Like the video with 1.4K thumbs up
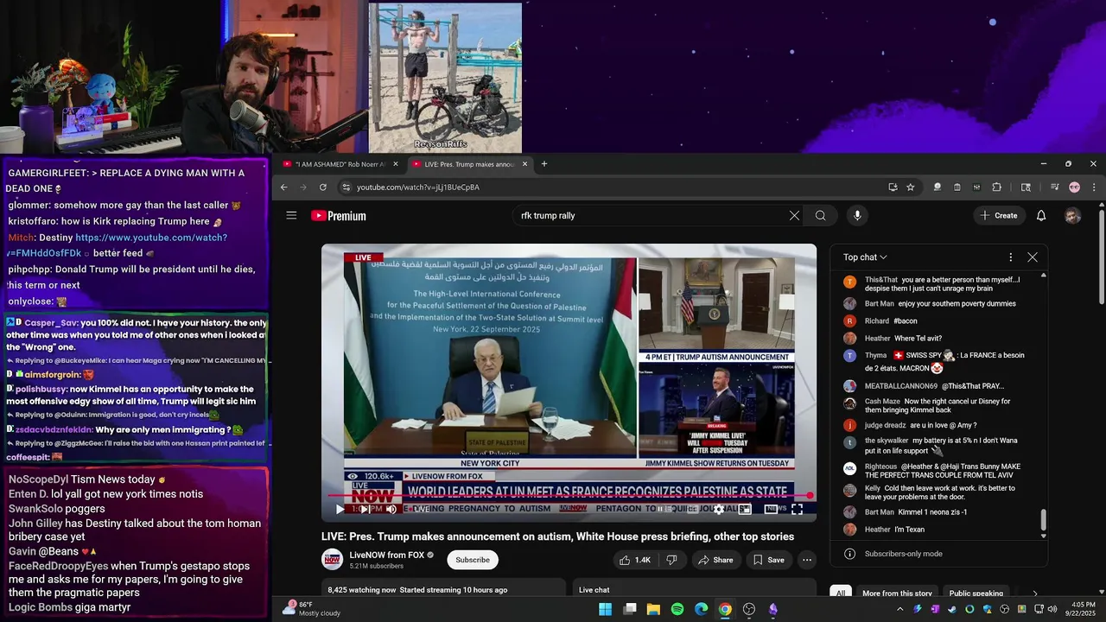Screen dimensions: 1106x622 (634, 560)
